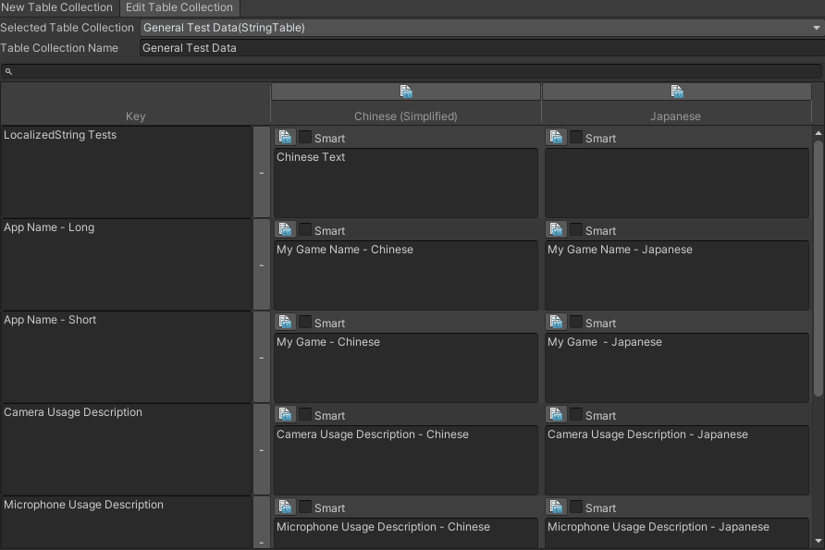Remove the LocalizedString Tests key entry
825x550 pixels.
[x=262, y=172]
